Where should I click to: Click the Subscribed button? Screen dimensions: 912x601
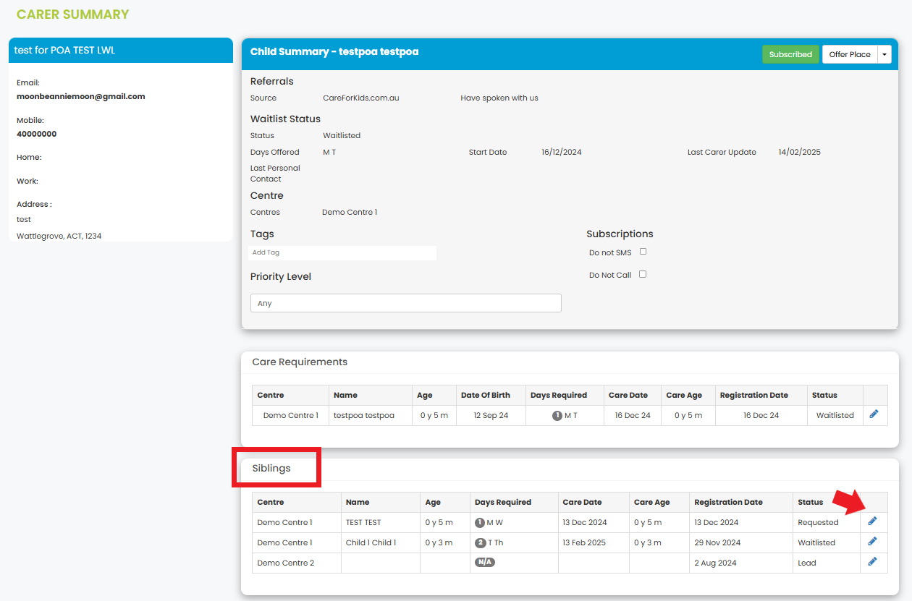click(790, 54)
